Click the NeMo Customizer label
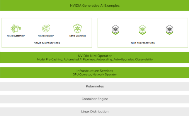This screenshot has width=189, height=116. coord(16,36)
